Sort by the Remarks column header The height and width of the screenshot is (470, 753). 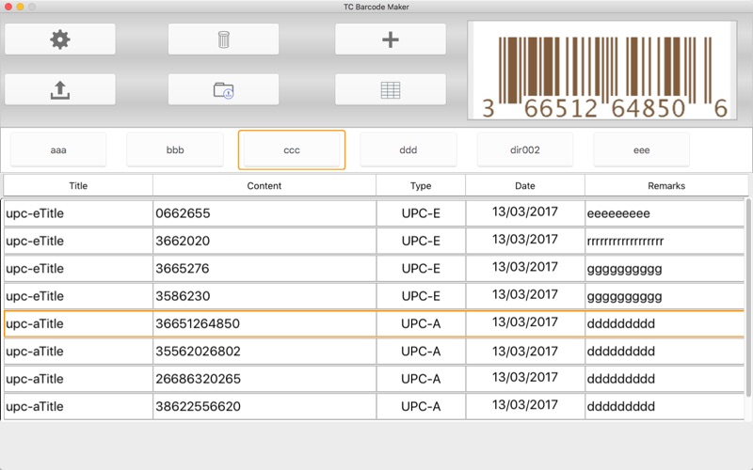[666, 185]
